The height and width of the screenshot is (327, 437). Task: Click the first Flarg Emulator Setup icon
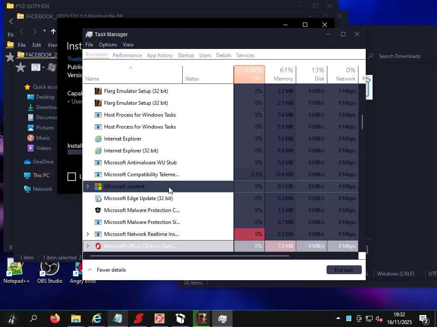pyautogui.click(x=98, y=91)
